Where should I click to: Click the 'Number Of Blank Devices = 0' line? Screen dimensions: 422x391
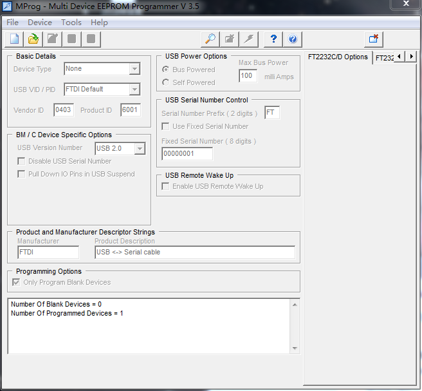coord(56,304)
